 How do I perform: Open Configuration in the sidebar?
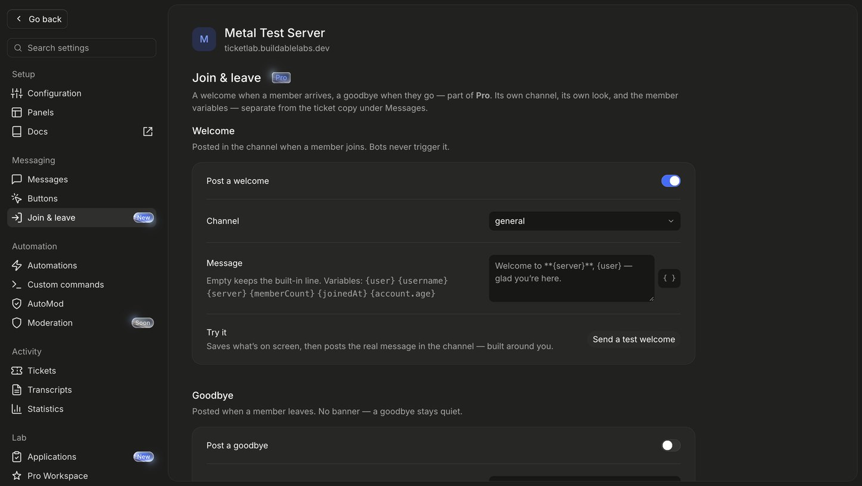tap(82, 93)
